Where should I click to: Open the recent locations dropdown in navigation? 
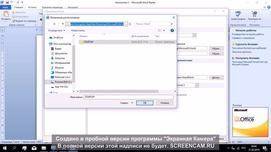click(59, 24)
